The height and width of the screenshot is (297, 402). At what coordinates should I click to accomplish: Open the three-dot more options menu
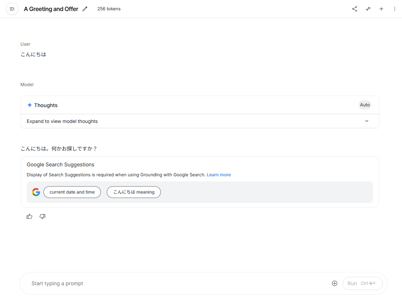[395, 9]
